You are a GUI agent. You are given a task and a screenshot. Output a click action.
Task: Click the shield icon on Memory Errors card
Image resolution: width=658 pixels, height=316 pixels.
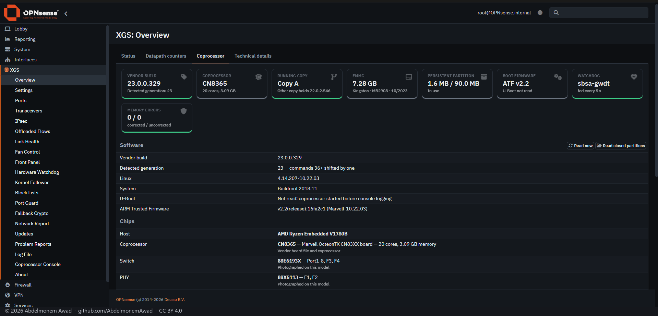click(183, 111)
